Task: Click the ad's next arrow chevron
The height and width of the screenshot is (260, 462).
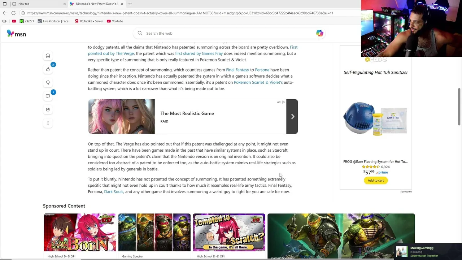Action: click(x=292, y=116)
